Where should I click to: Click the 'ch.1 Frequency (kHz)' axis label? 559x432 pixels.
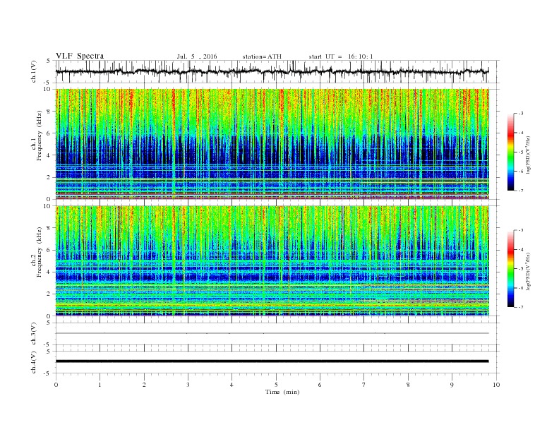click(37, 136)
